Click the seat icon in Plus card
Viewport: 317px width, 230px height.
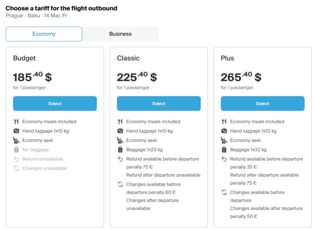pos(224,140)
